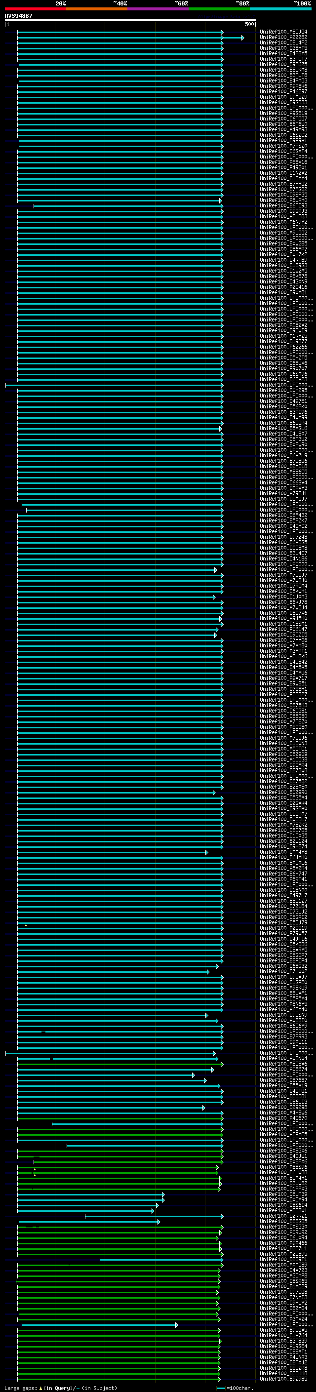Click the orange ~40% identity scale segment
This screenshot has height=1392, width=316.
click(97, 9)
